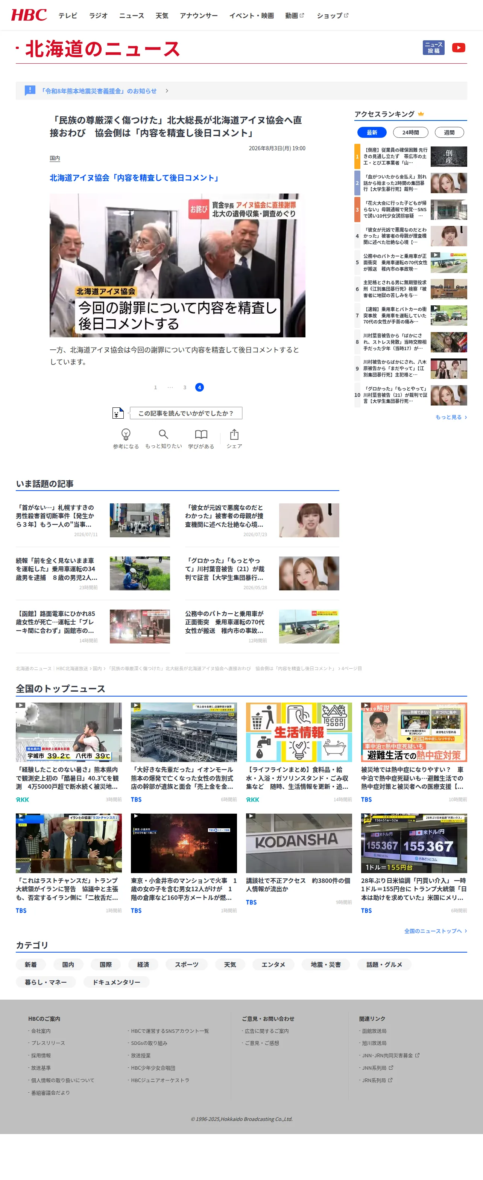Image resolution: width=483 pixels, height=1180 pixels.
Task: Open the 動画 external link menu item
Action: tap(295, 15)
